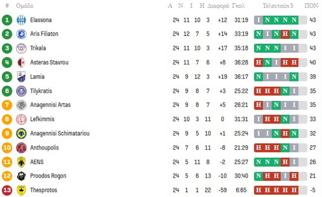Screen dimensions: 322x197
Task: Open the Anagennisi Schimatariou team link
Action: point(60,134)
